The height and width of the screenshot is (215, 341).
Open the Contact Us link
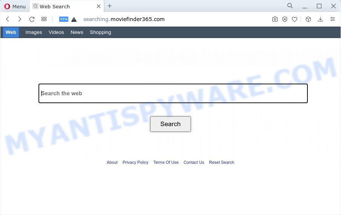[194, 162]
